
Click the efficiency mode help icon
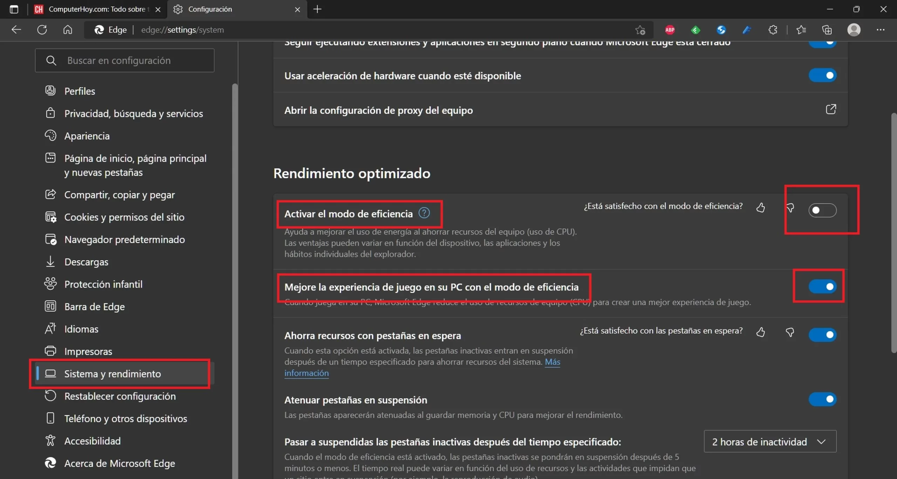click(424, 213)
